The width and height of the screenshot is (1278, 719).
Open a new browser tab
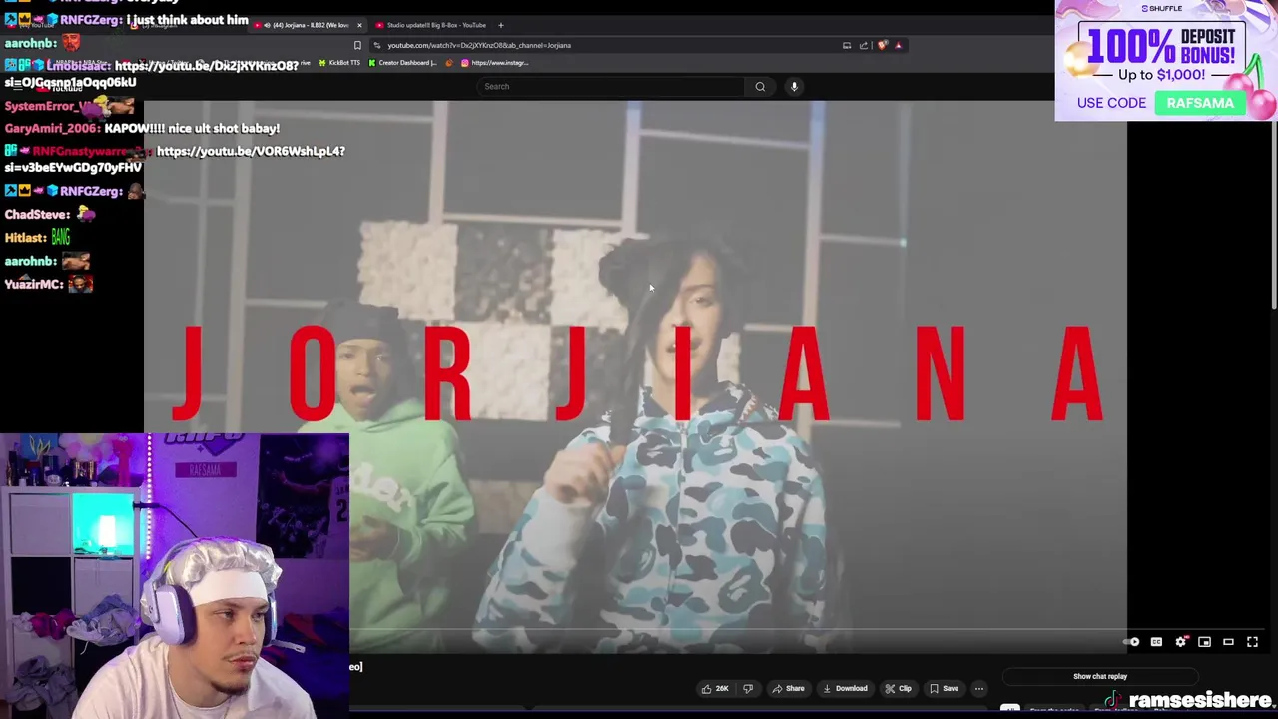click(501, 25)
